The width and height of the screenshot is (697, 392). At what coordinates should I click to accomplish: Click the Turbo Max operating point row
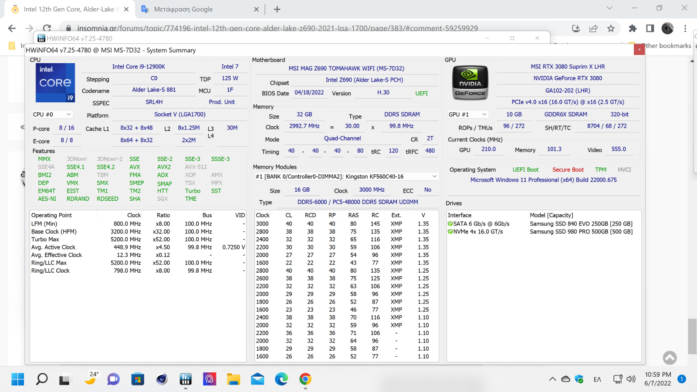138,240
